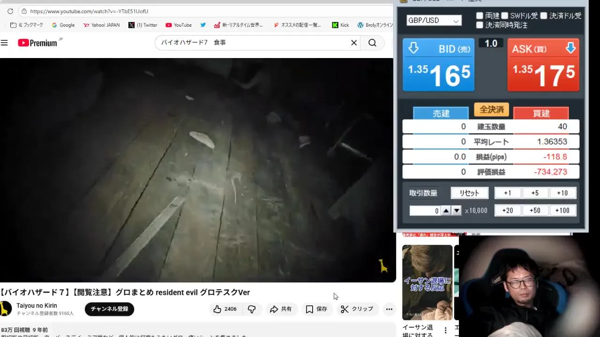Open the オススメの配信一覧 bookmark
The width and height of the screenshot is (600, 337).
point(298,25)
